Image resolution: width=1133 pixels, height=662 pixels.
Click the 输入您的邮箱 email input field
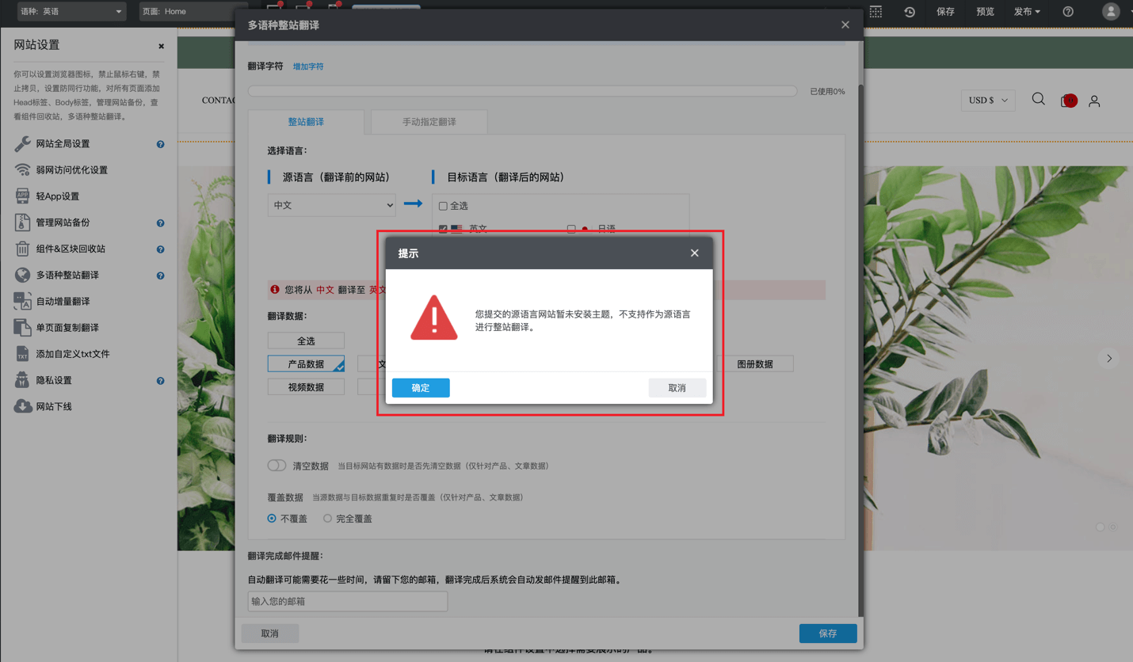347,602
